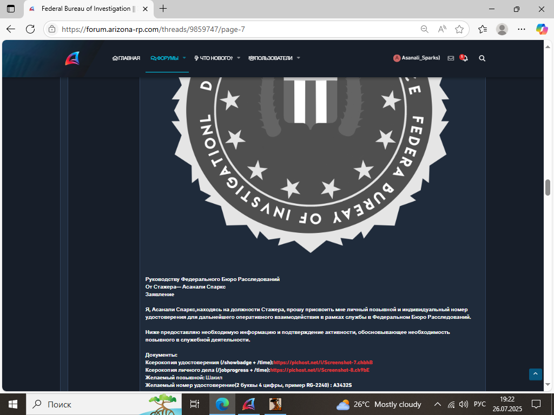Viewport: 554px width, 415px height.
Task: Add this page to favorites star
Action: [459, 29]
